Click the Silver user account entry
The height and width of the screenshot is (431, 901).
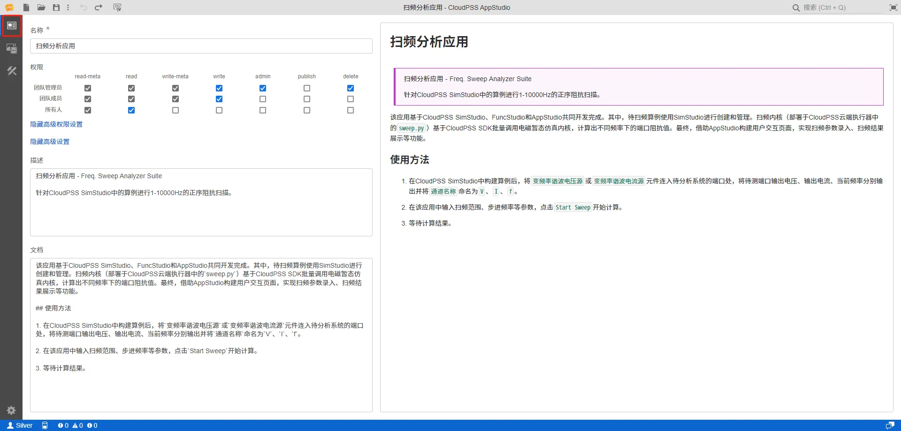20,425
